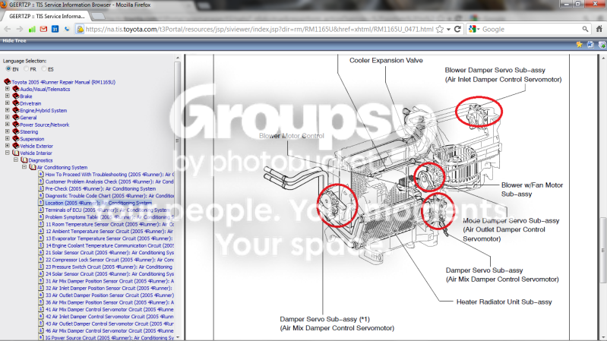Open 13 Evaporator Temperature Sensor Circuit entry
Image resolution: width=607 pixels, height=341 pixels.
(109, 238)
